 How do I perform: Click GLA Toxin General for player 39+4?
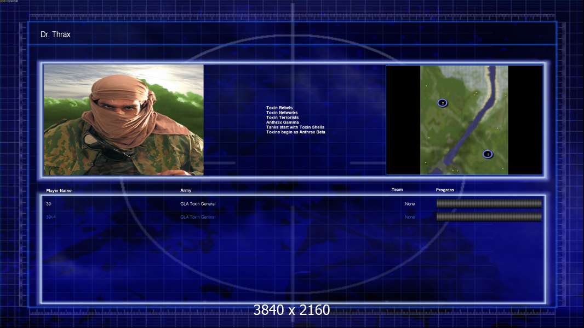[198, 217]
